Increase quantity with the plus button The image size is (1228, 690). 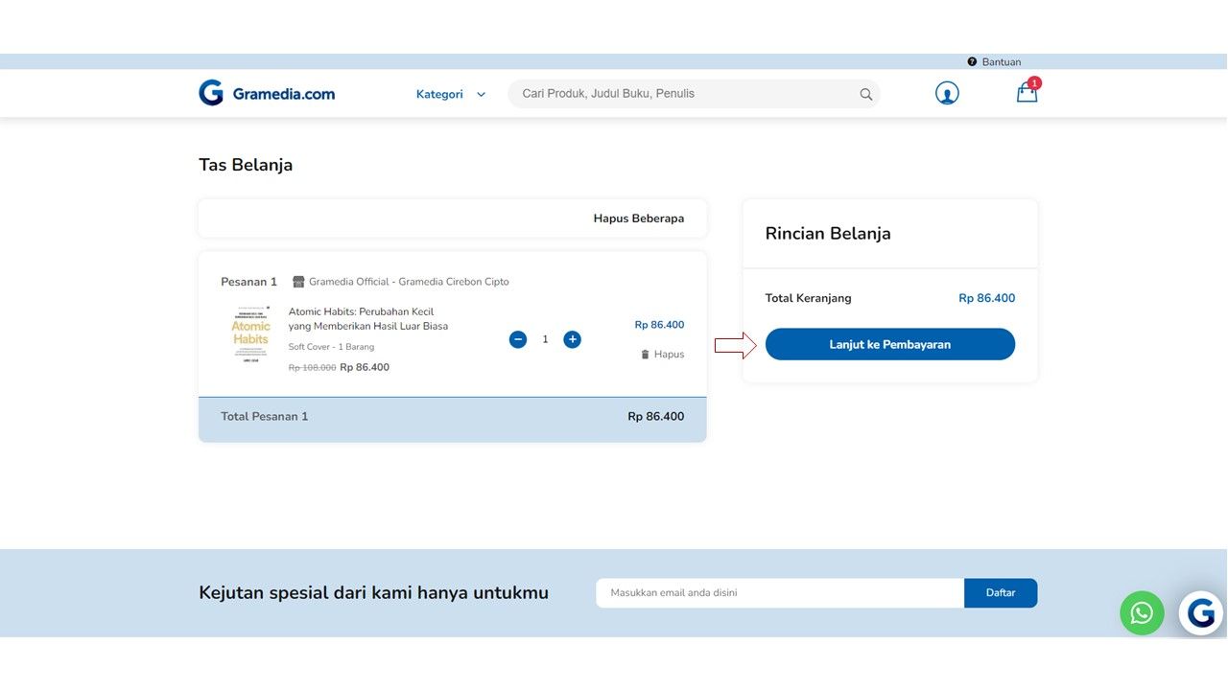click(573, 339)
